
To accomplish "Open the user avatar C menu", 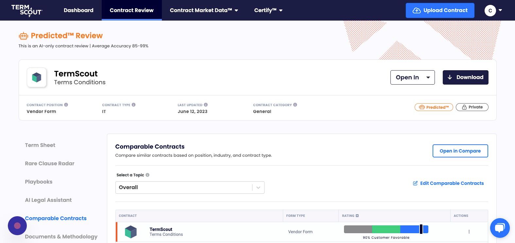I will tap(490, 10).
